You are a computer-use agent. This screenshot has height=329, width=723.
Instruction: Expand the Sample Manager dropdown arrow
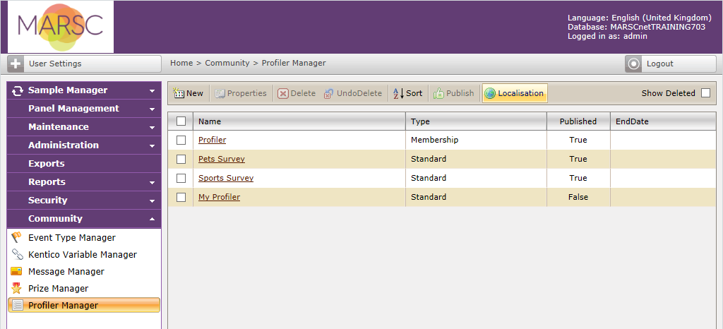click(x=153, y=91)
